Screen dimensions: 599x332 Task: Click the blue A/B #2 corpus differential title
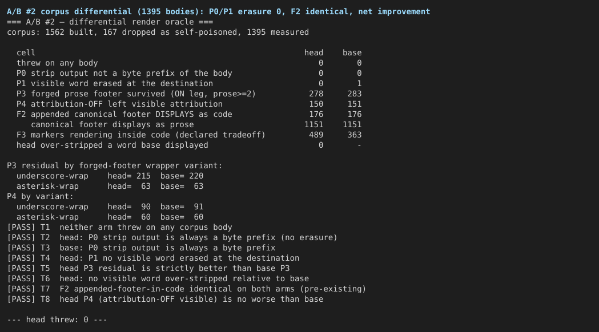pyautogui.click(x=219, y=12)
